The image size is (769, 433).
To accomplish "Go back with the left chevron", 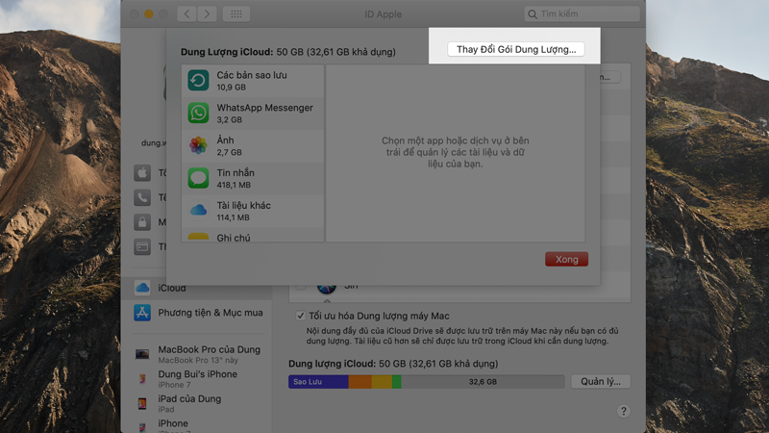I will 186,13.
